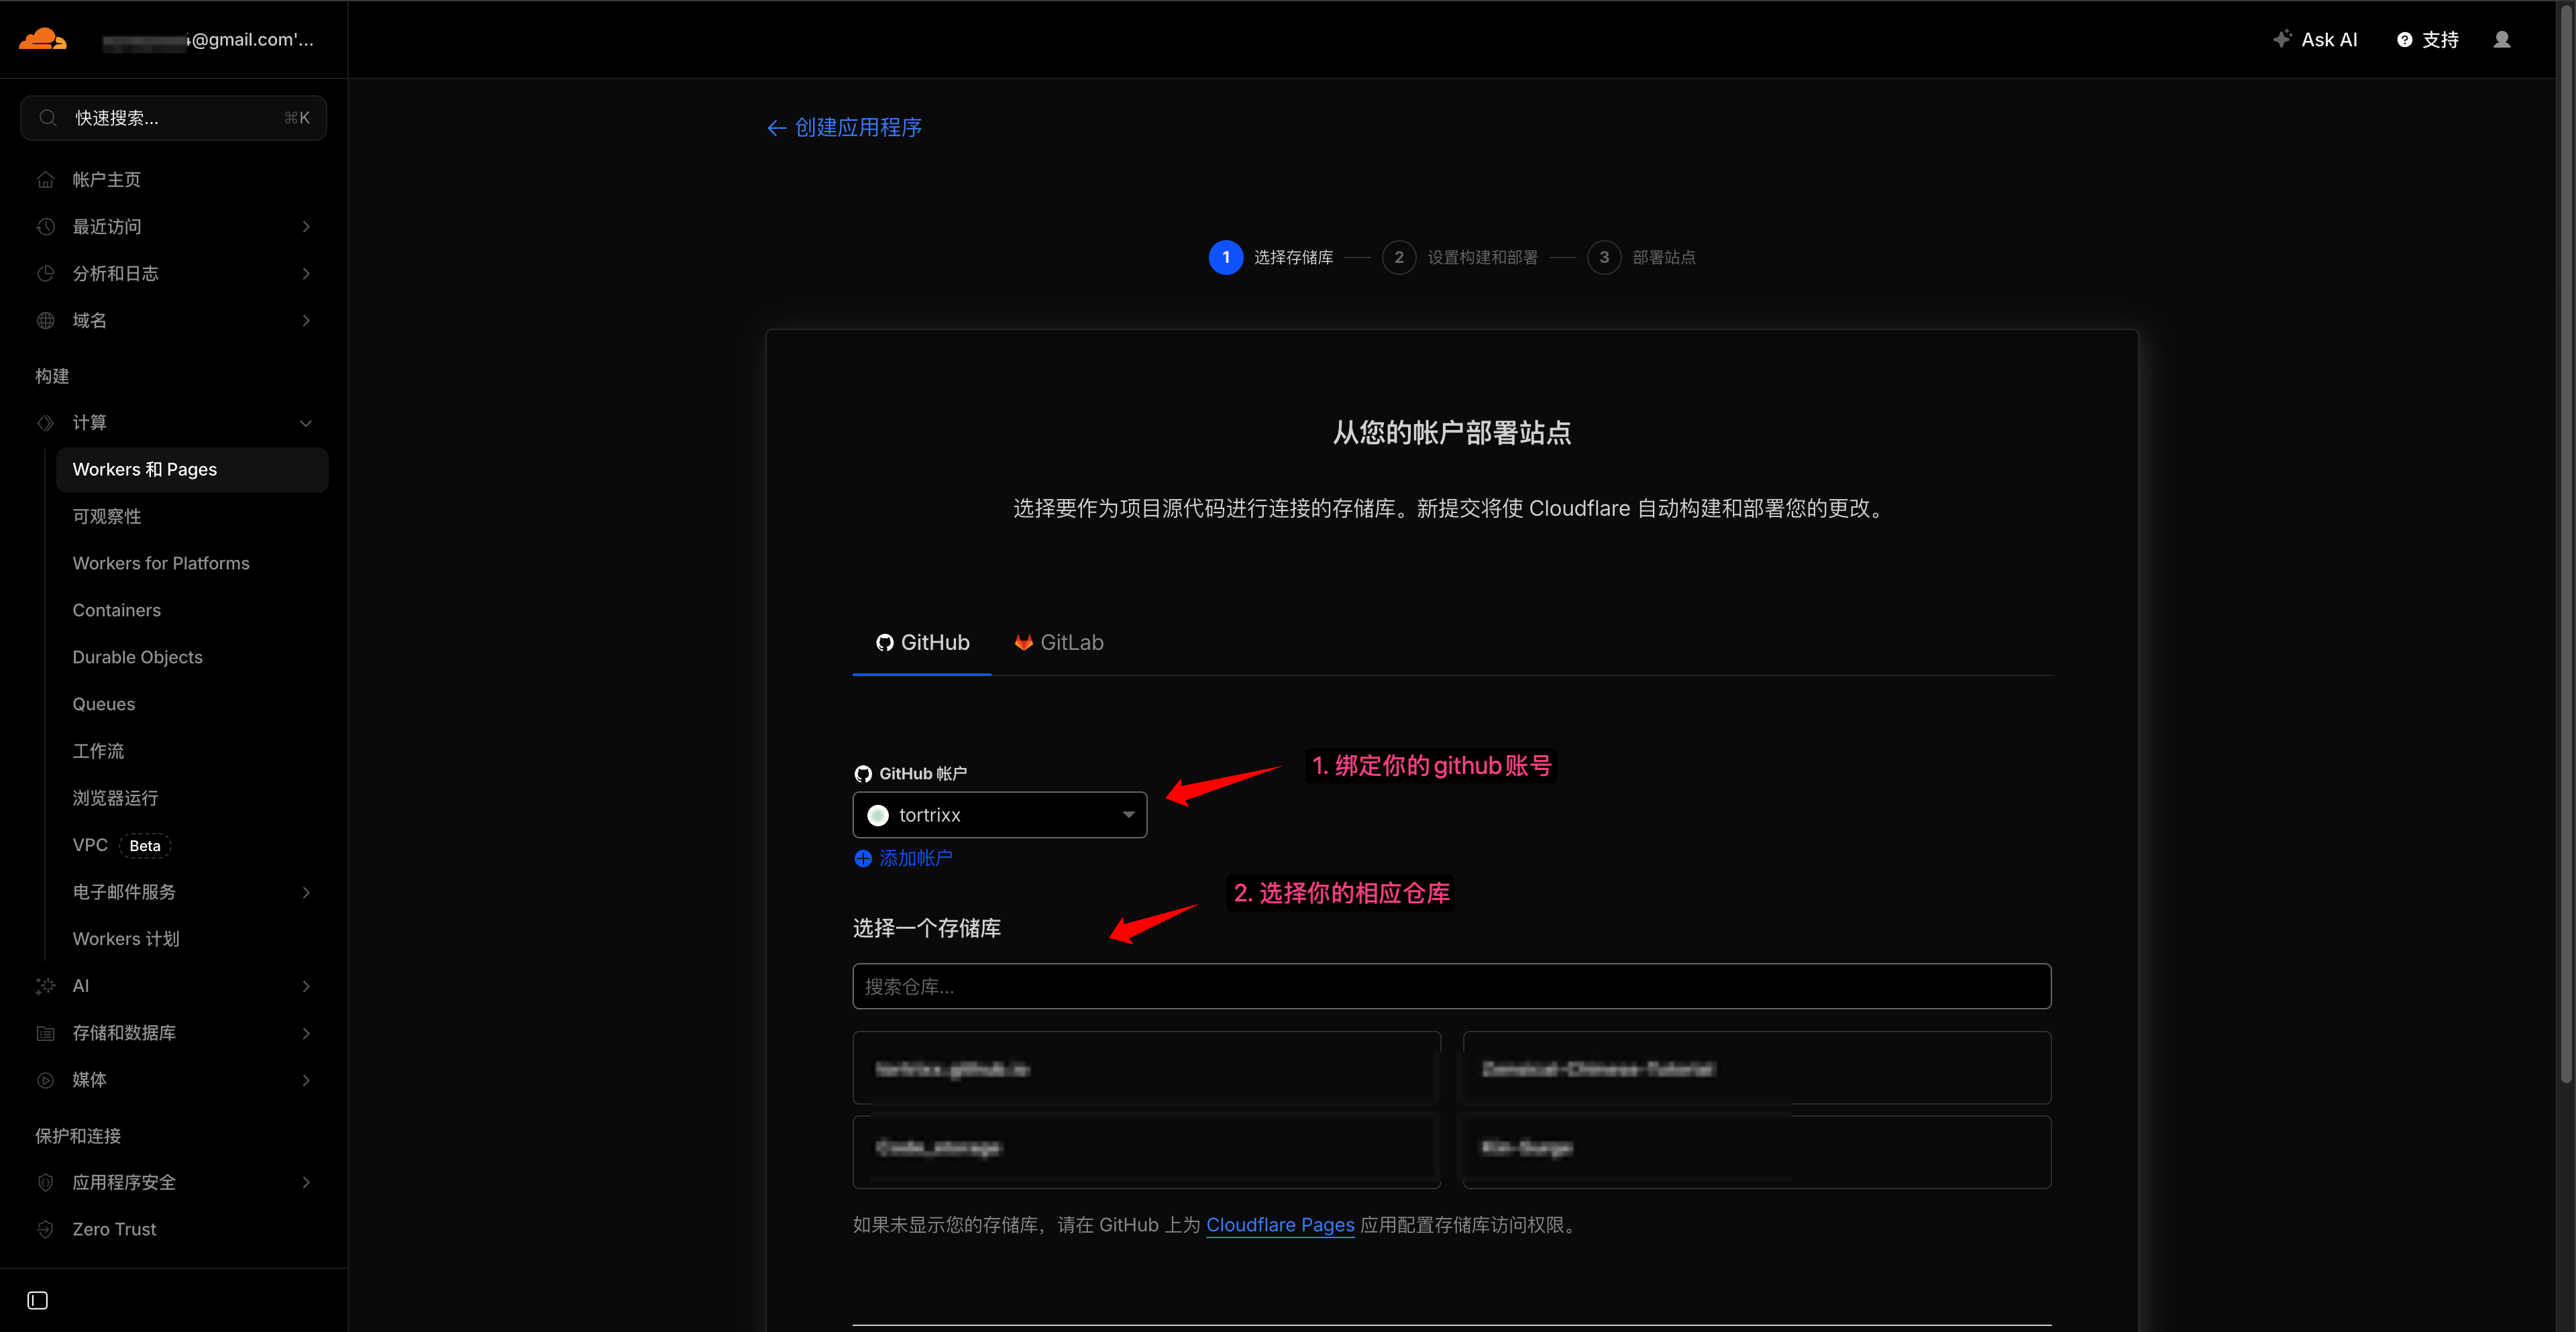Click the 帐户主页 home icon
Viewport: 2576px width, 1332px height.
46,180
